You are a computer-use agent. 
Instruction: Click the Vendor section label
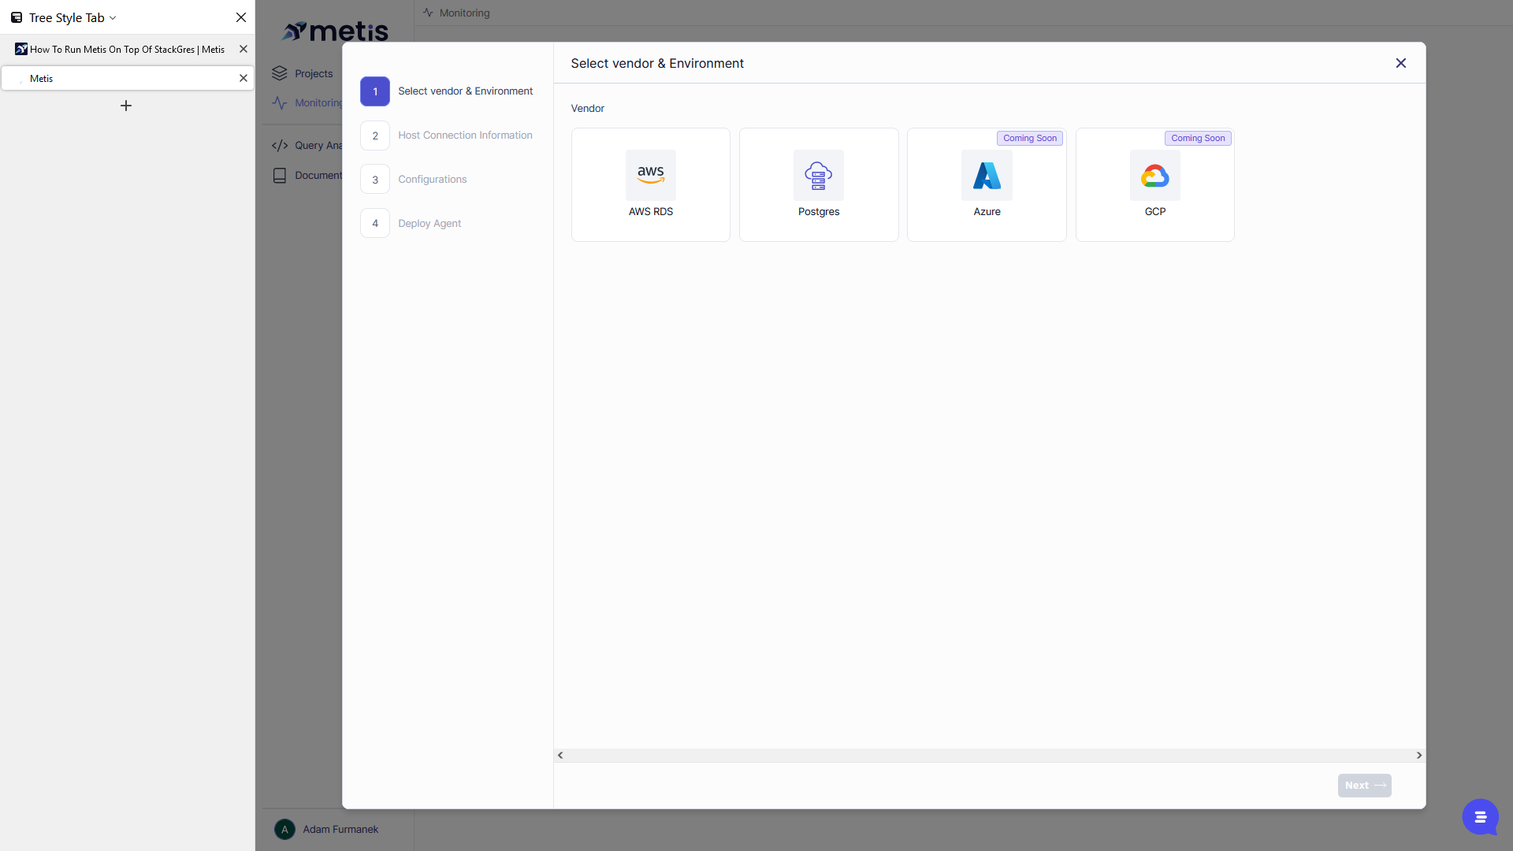(x=588, y=108)
